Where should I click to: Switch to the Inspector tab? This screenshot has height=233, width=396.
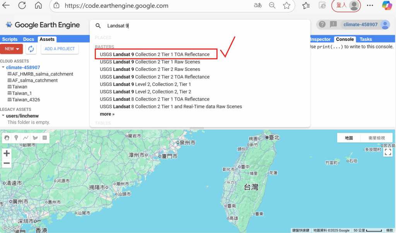(x=320, y=39)
